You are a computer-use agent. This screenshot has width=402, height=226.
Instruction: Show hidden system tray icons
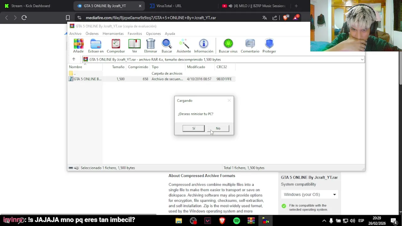click(324, 221)
